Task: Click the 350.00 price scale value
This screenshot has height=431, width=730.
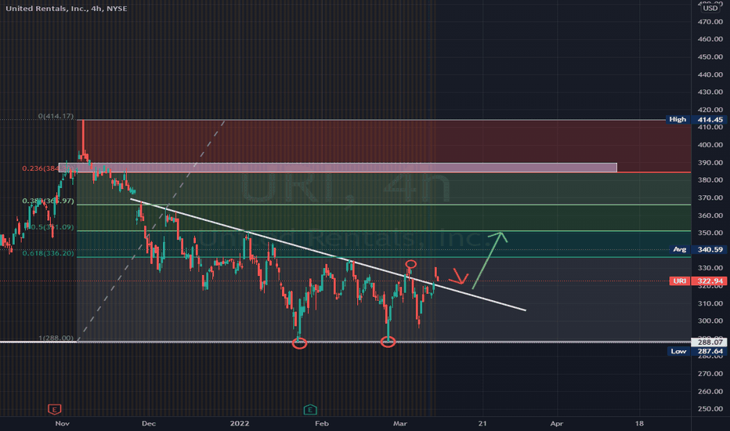Action: pos(710,233)
